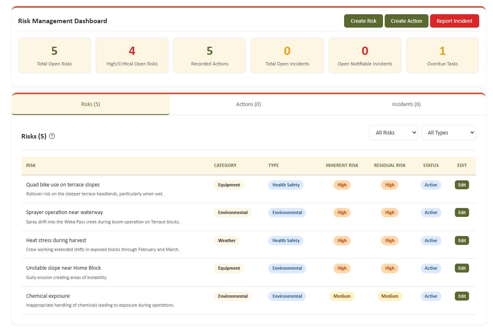Edit the Sprayer operation near waterway risk

[x=462, y=212]
